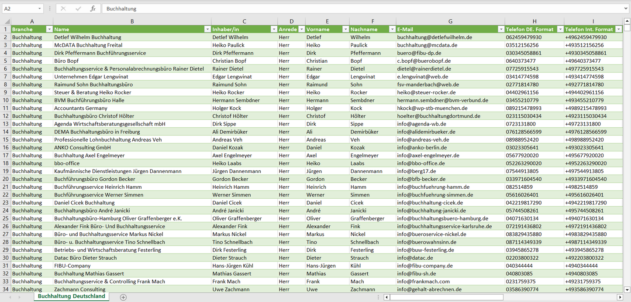This screenshot has height=302, width=631.
Task: Open the Name column filter dropdown
Action: [207, 30]
